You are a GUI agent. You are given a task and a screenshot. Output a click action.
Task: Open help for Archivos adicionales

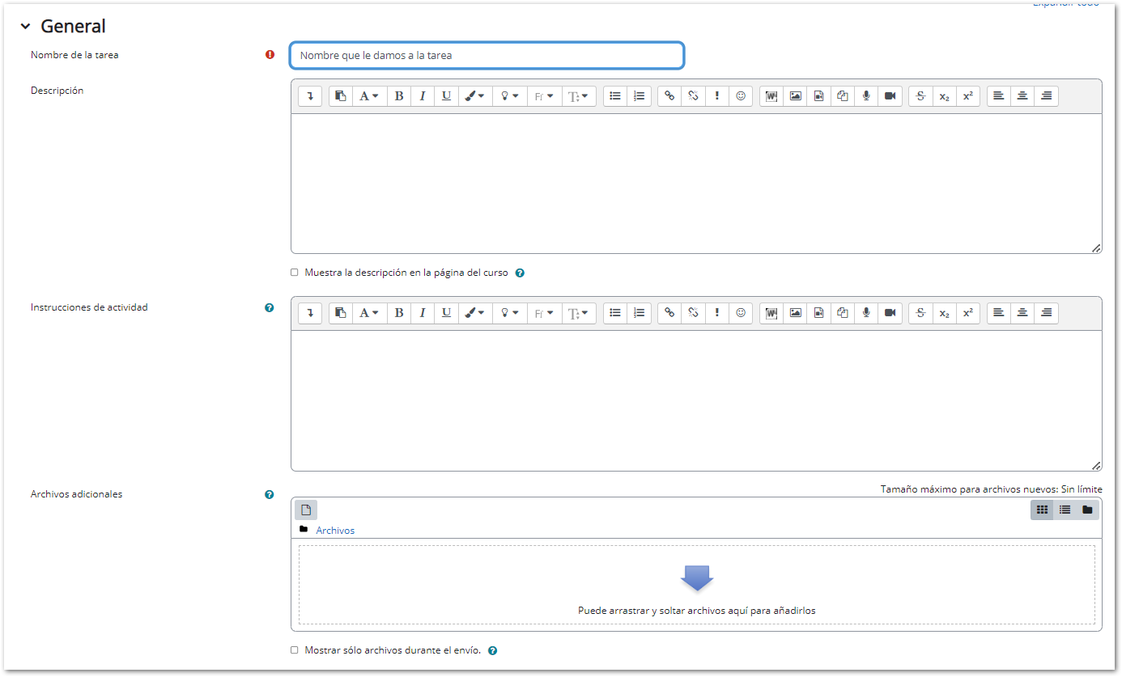[x=270, y=495]
